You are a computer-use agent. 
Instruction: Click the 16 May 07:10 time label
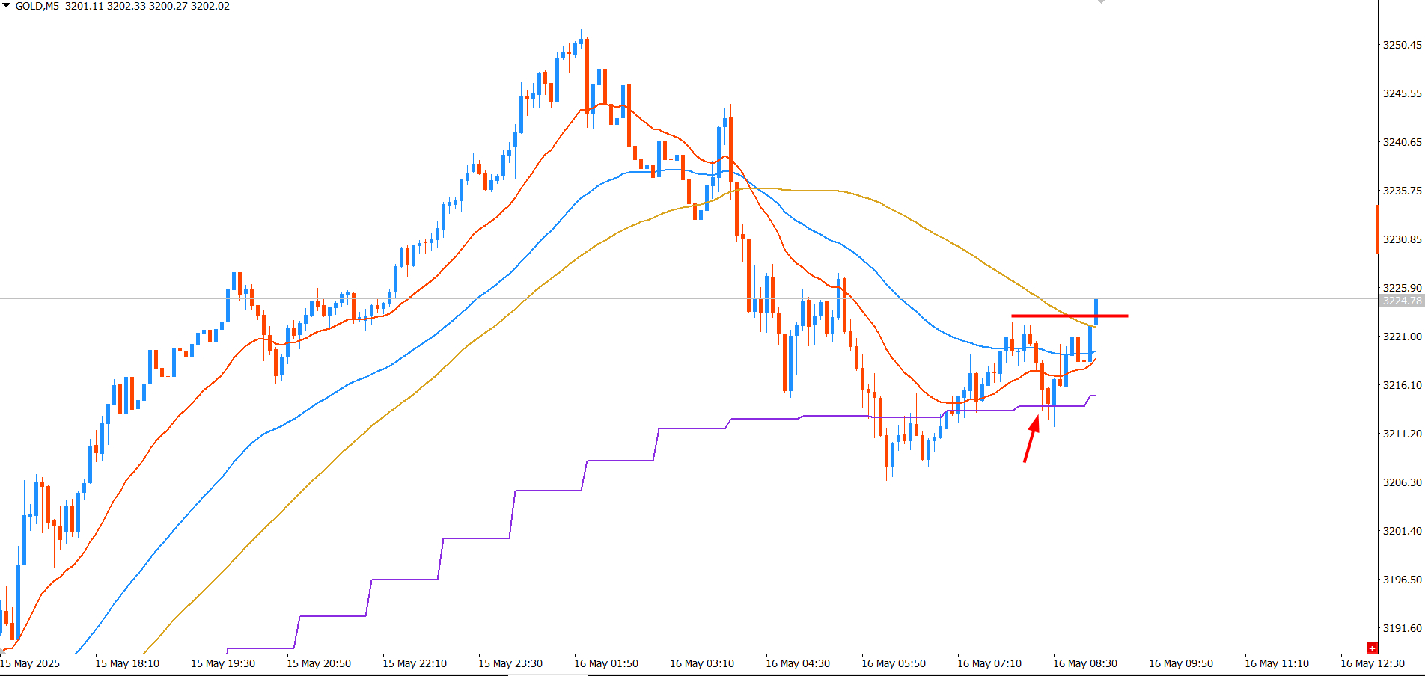point(989,663)
